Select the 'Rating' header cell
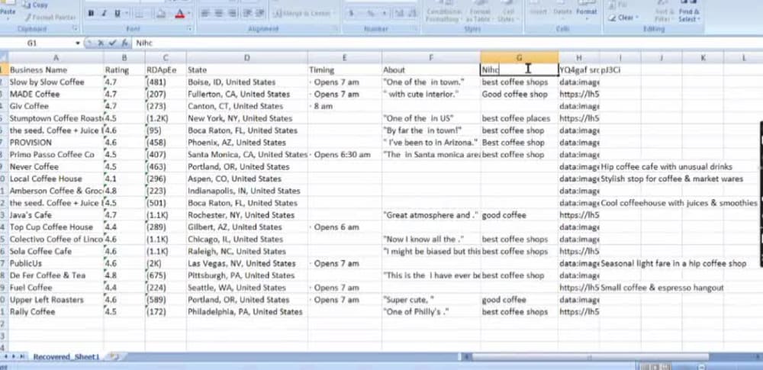 click(x=124, y=70)
